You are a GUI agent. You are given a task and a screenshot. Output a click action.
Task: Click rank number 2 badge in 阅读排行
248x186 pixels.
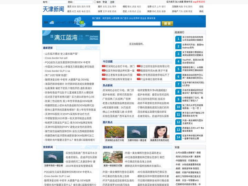(178, 46)
